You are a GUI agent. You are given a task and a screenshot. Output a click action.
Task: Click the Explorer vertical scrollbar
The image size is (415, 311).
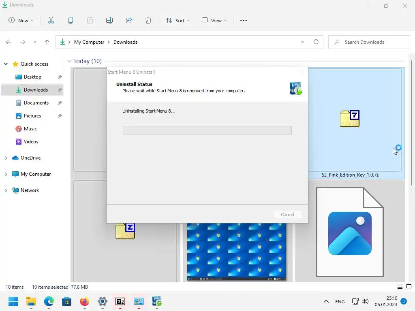412,123
